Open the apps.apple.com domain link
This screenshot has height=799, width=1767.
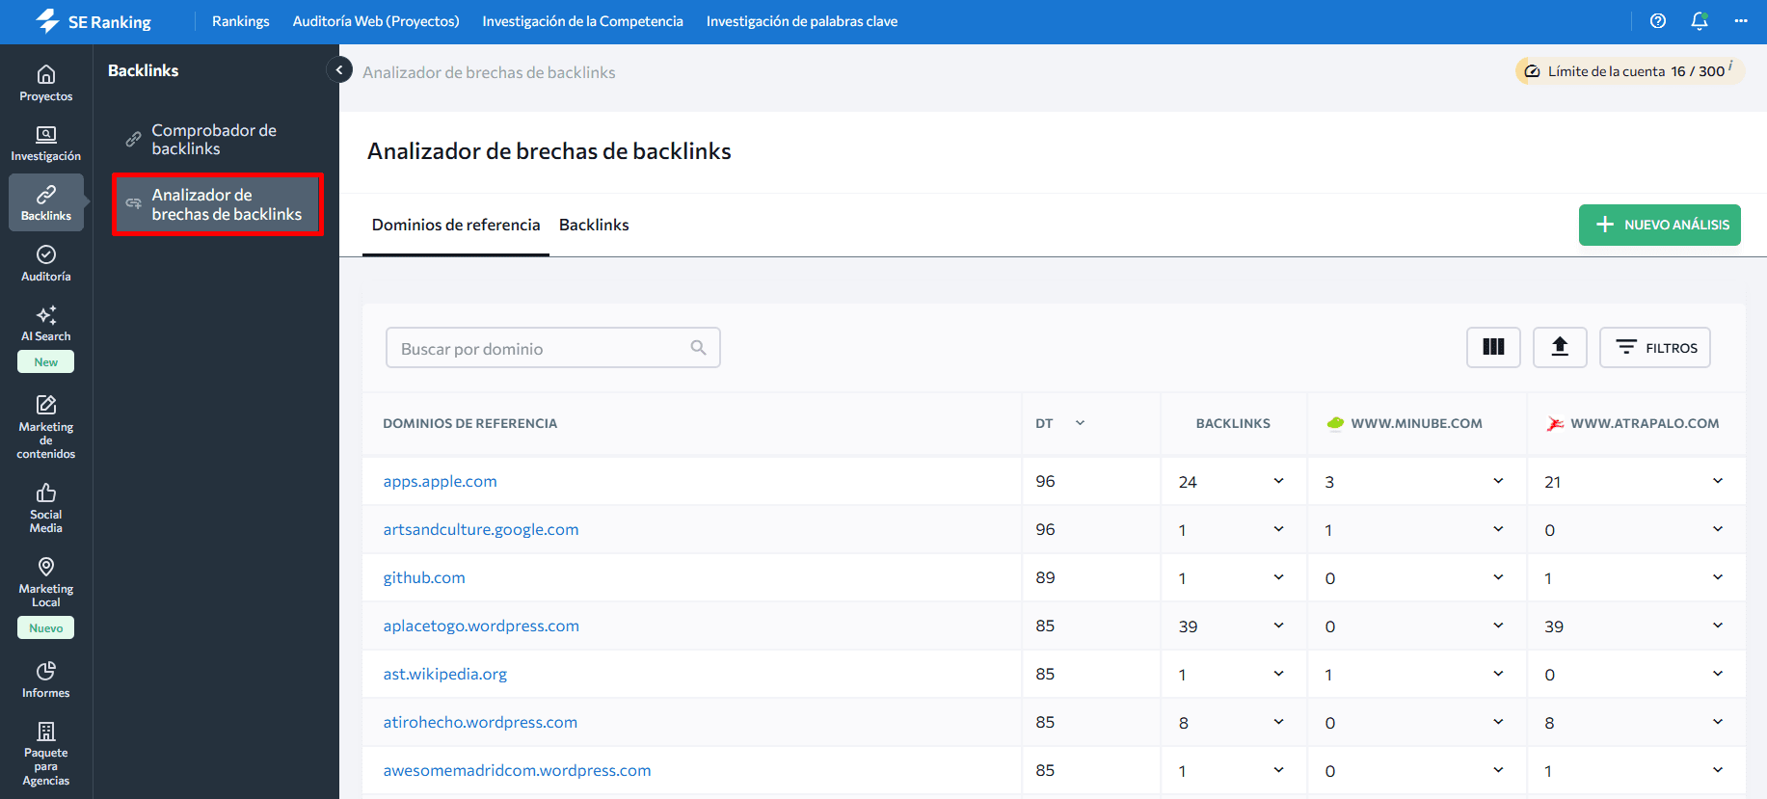click(441, 481)
